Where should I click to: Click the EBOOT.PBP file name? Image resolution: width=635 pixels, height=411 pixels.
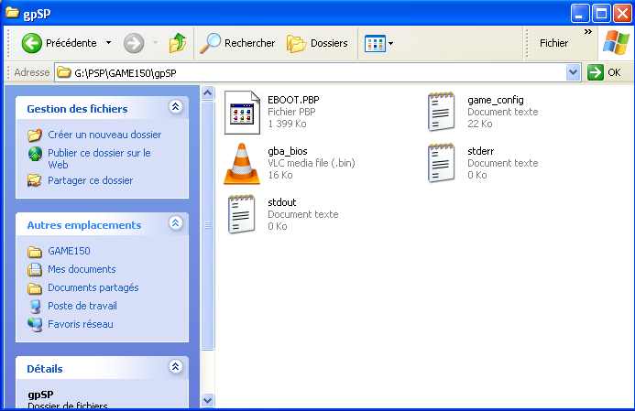pos(293,100)
